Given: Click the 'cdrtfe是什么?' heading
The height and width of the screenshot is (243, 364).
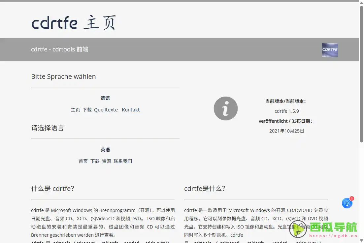Looking at the screenshot, I should tap(205, 189).
